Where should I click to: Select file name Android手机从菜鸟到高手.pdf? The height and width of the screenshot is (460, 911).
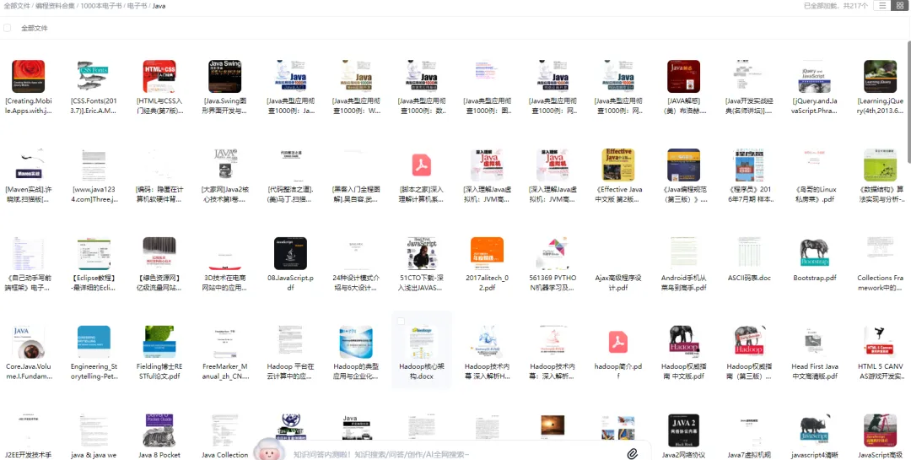[x=683, y=283]
